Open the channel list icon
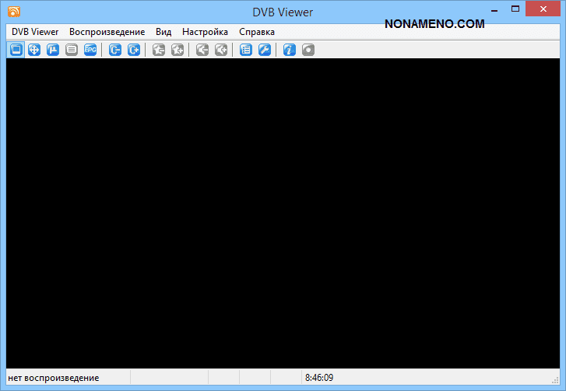Image resolution: width=566 pixels, height=391 pixels. pyautogui.click(x=246, y=50)
